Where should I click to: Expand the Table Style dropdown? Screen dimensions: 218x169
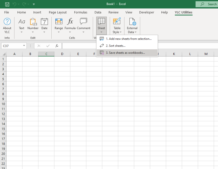[117, 25]
